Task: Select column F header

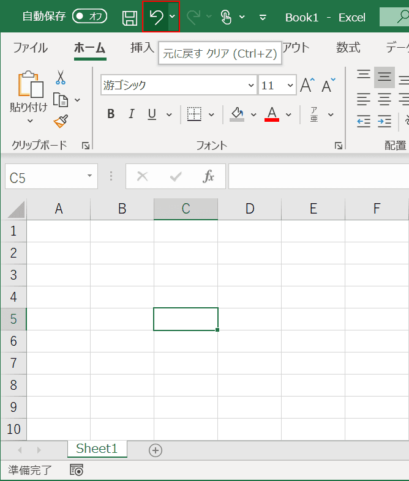Action: pos(377,209)
